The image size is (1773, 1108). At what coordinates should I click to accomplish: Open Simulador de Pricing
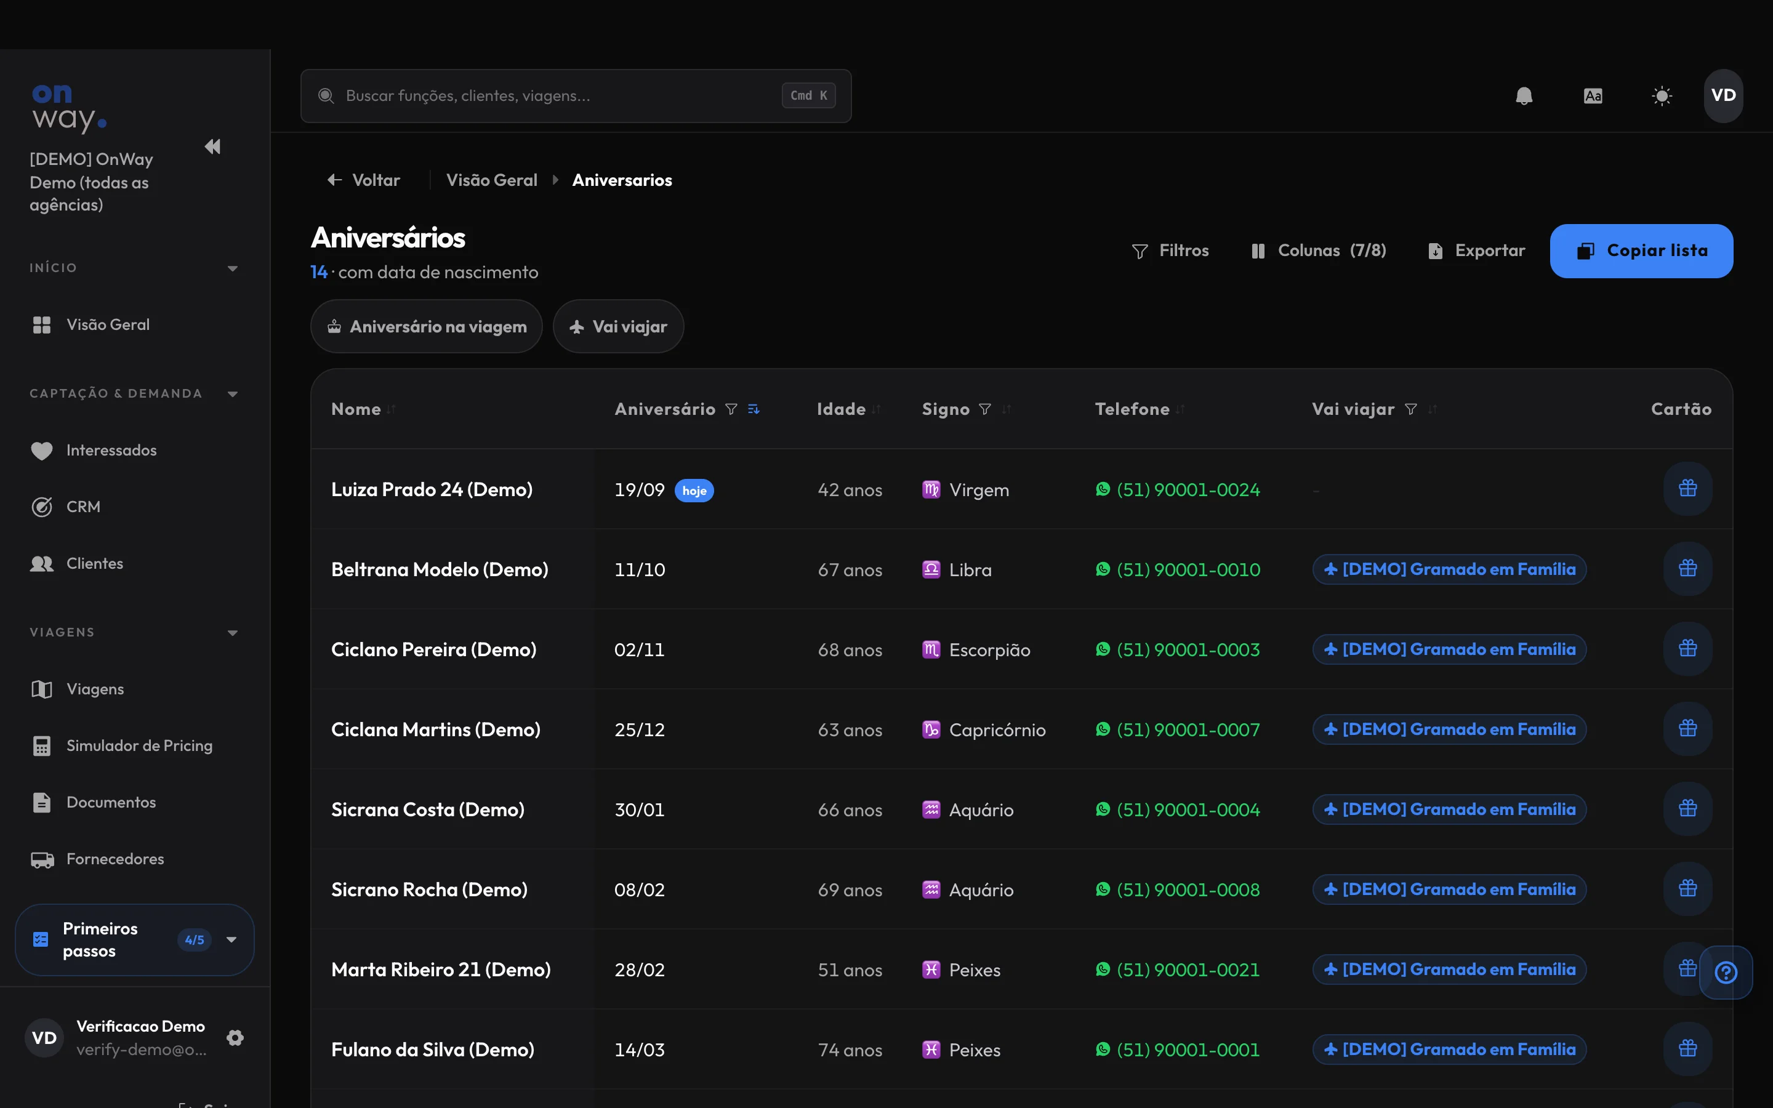tap(135, 746)
